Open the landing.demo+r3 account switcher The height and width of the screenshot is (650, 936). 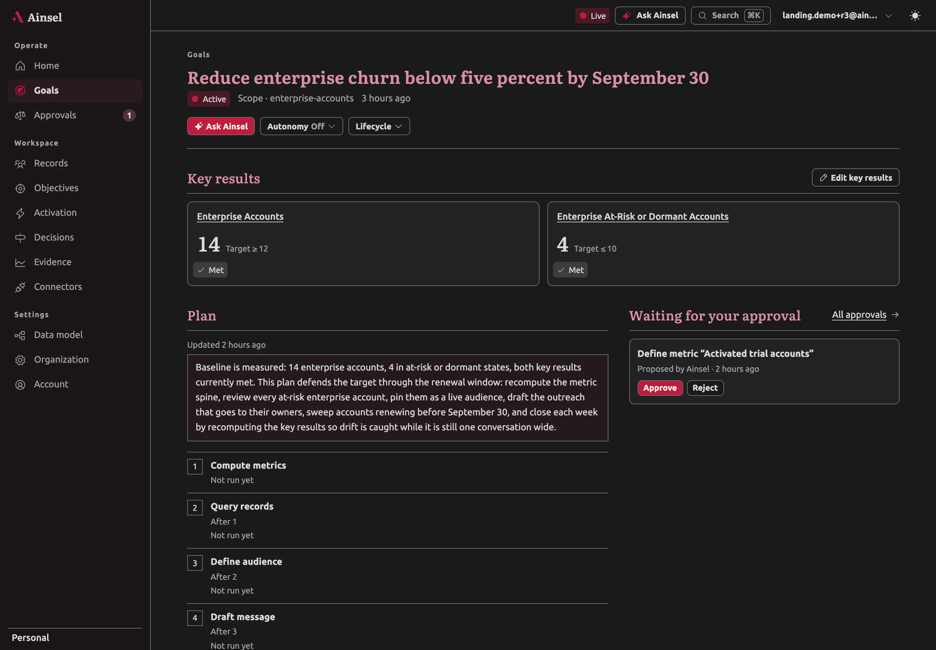click(837, 16)
